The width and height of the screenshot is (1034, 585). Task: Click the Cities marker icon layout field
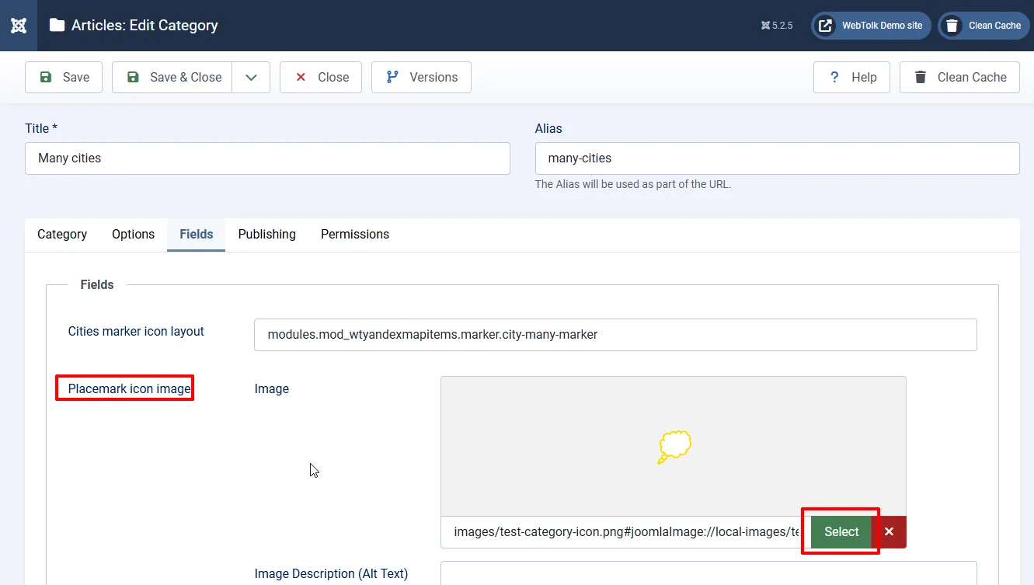[615, 335]
